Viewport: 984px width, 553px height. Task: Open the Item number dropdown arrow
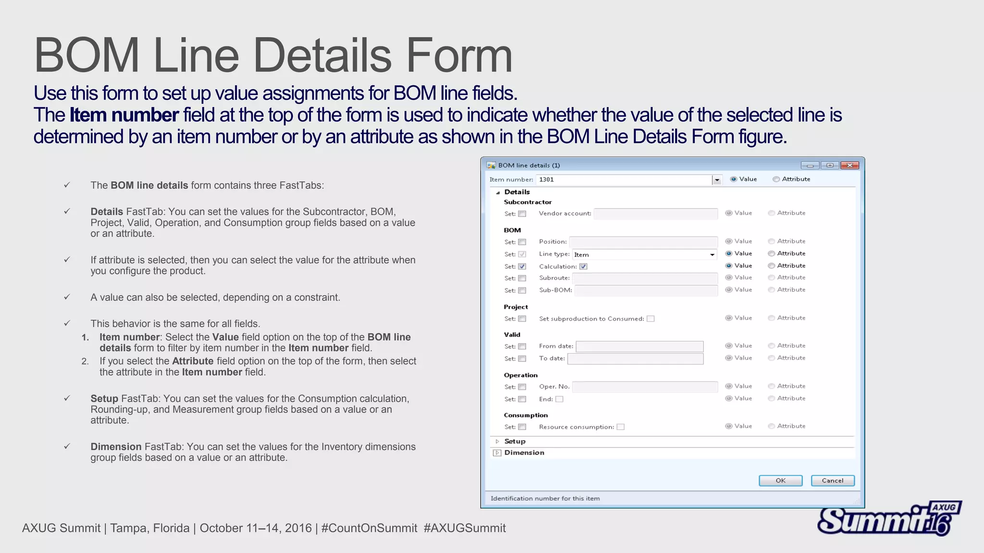click(717, 180)
